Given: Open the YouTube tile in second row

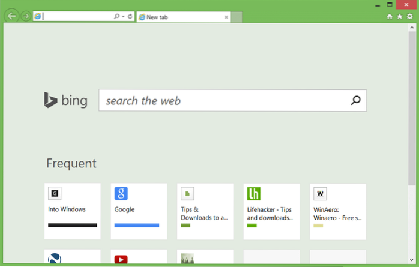Looking at the screenshot, I should (x=138, y=258).
